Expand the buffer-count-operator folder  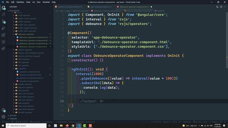(27, 19)
